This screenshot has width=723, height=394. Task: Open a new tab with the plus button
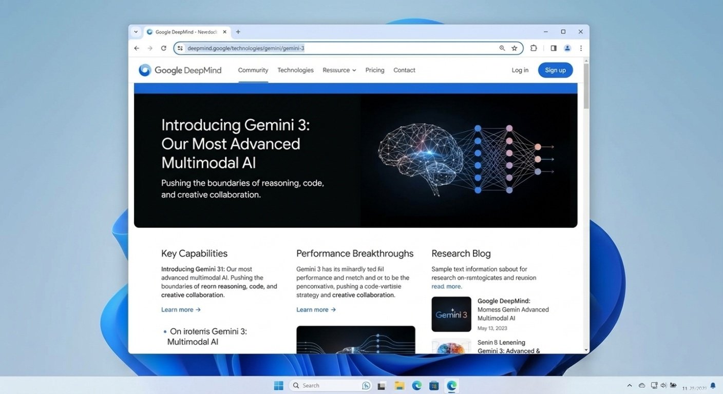(x=238, y=31)
